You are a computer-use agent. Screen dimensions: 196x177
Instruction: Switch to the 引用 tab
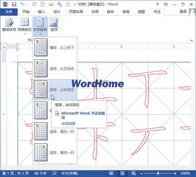(x=95, y=12)
